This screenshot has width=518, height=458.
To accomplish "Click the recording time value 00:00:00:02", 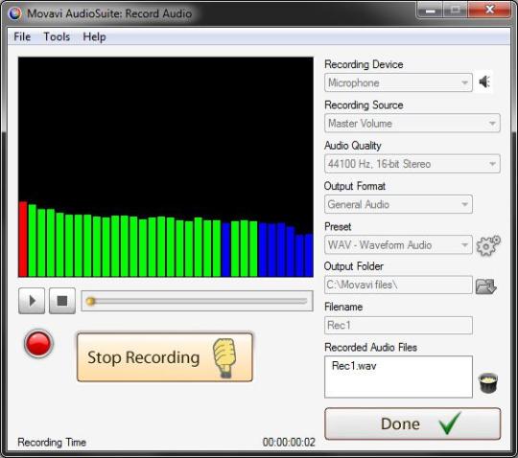I will tap(289, 443).
